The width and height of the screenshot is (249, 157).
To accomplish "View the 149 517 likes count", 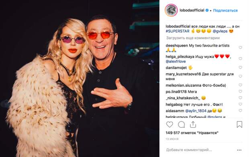I will pos(192,133).
